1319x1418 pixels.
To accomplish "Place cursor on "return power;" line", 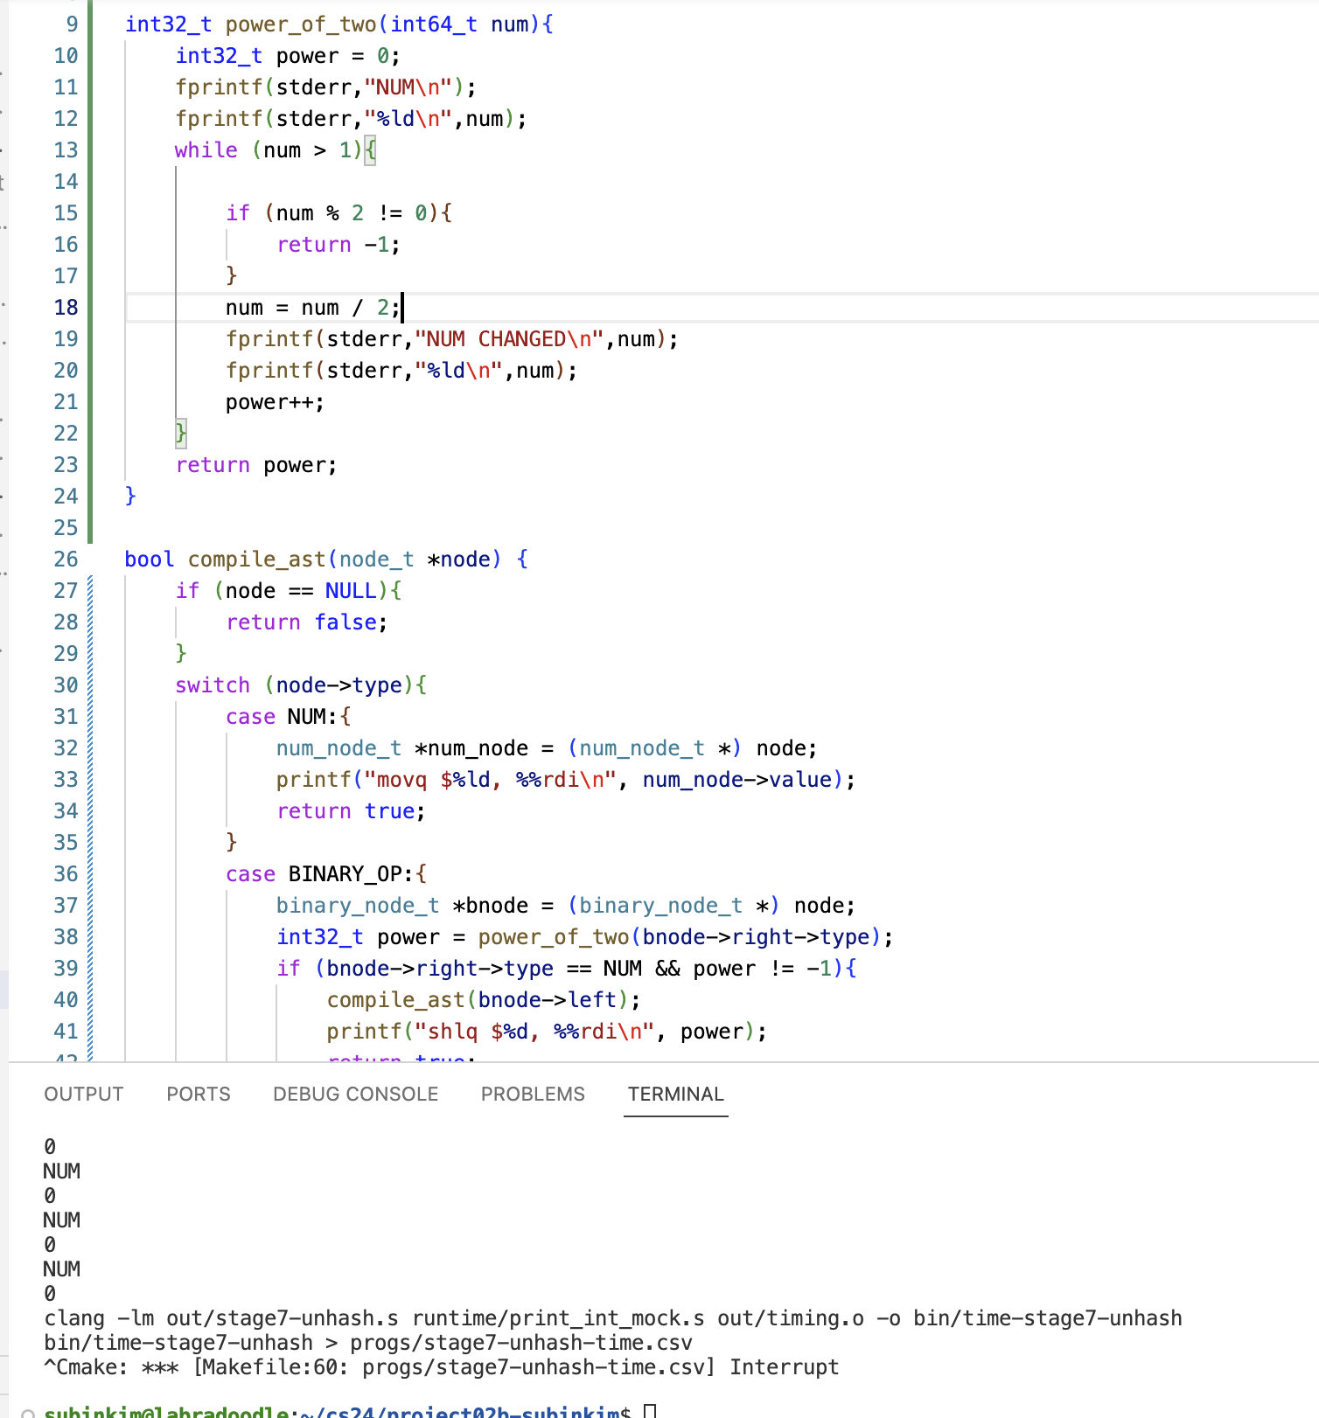I will tap(256, 465).
